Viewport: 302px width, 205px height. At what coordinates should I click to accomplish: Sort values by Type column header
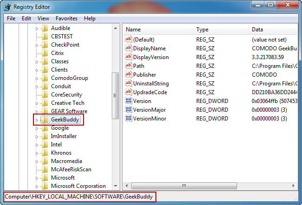[x=221, y=30]
